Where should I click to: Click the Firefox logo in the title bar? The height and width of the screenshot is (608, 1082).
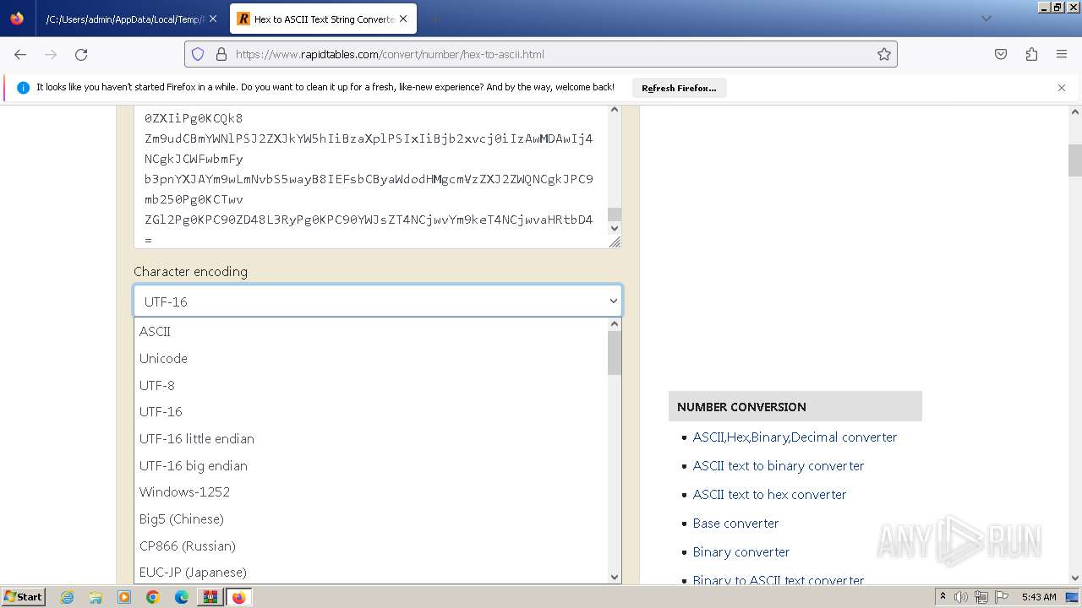pyautogui.click(x=17, y=19)
